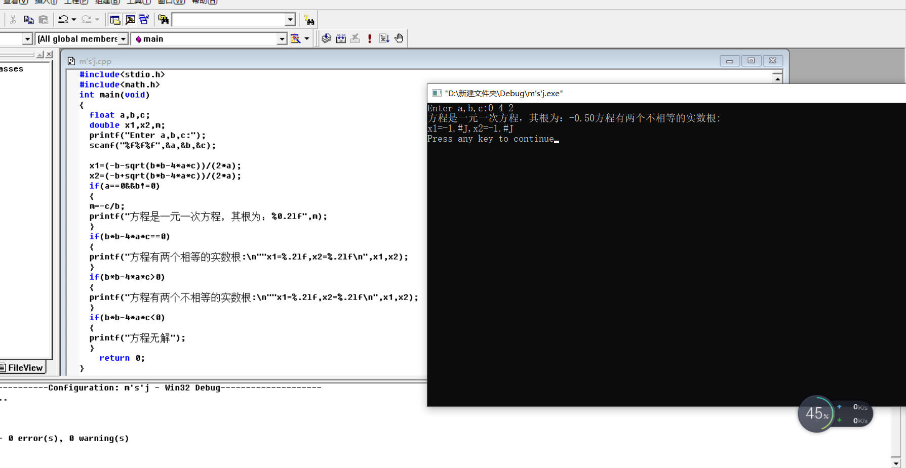Click the 'asses' label in the workspace pane
The width and height of the screenshot is (906, 468).
pyautogui.click(x=12, y=69)
